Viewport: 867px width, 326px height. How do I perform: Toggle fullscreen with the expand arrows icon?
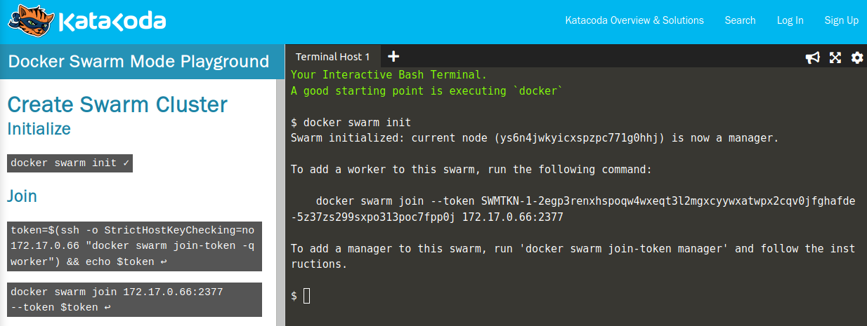point(835,57)
